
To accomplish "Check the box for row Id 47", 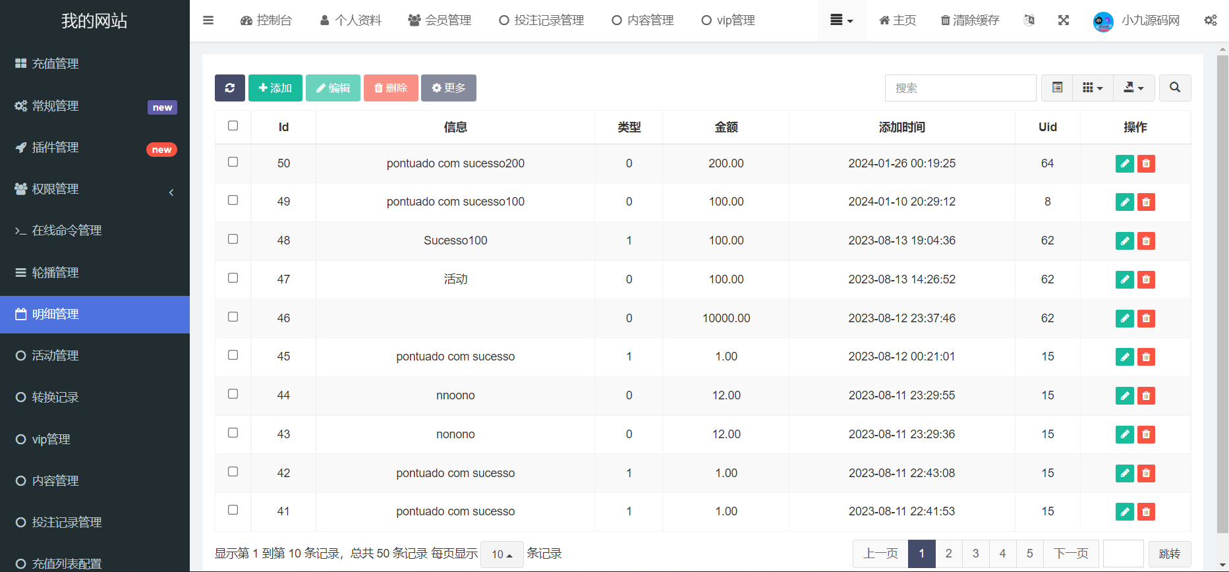I will [233, 277].
